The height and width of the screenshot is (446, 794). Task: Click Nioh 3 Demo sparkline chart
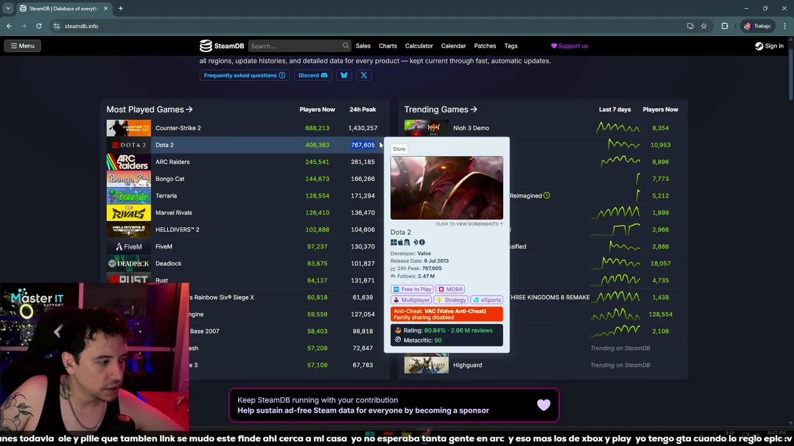(617, 128)
